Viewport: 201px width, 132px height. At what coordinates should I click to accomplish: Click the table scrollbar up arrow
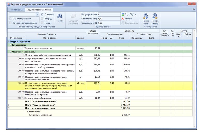[x=194, y=31]
